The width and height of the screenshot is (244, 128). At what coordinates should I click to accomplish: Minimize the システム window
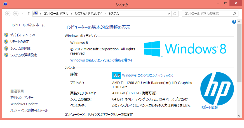tap(218, 3)
